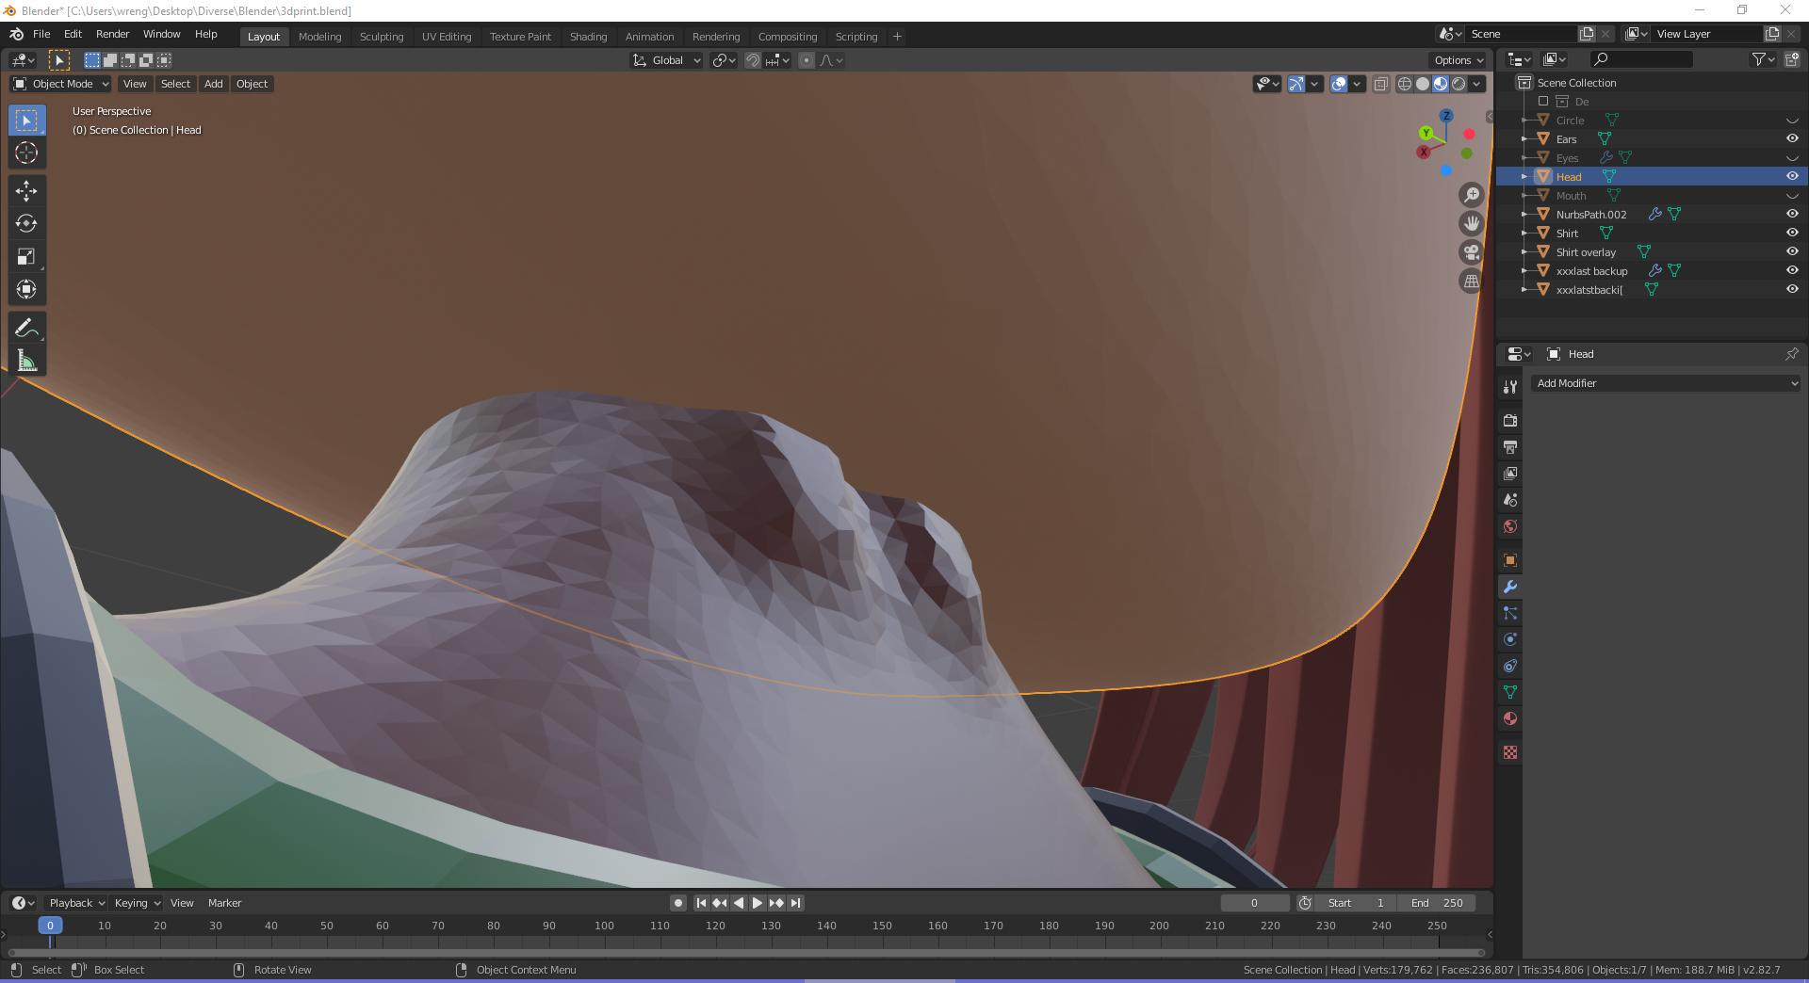The image size is (1809, 983).
Task: Toggle camera view icon
Action: [x=1471, y=252]
